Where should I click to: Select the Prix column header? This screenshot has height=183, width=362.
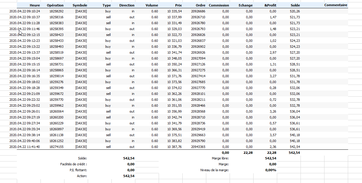coord(178,5)
